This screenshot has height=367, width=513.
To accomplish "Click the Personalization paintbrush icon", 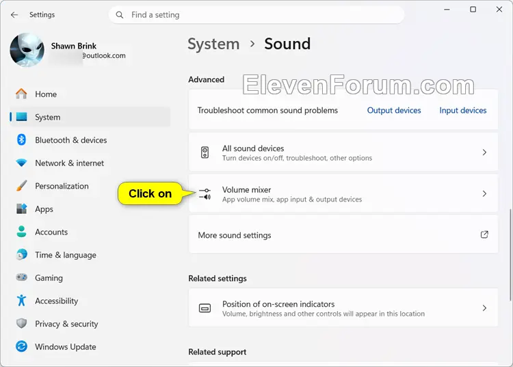I will 22,186.
